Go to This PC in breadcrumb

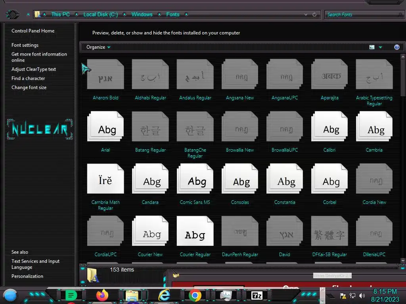click(x=60, y=15)
